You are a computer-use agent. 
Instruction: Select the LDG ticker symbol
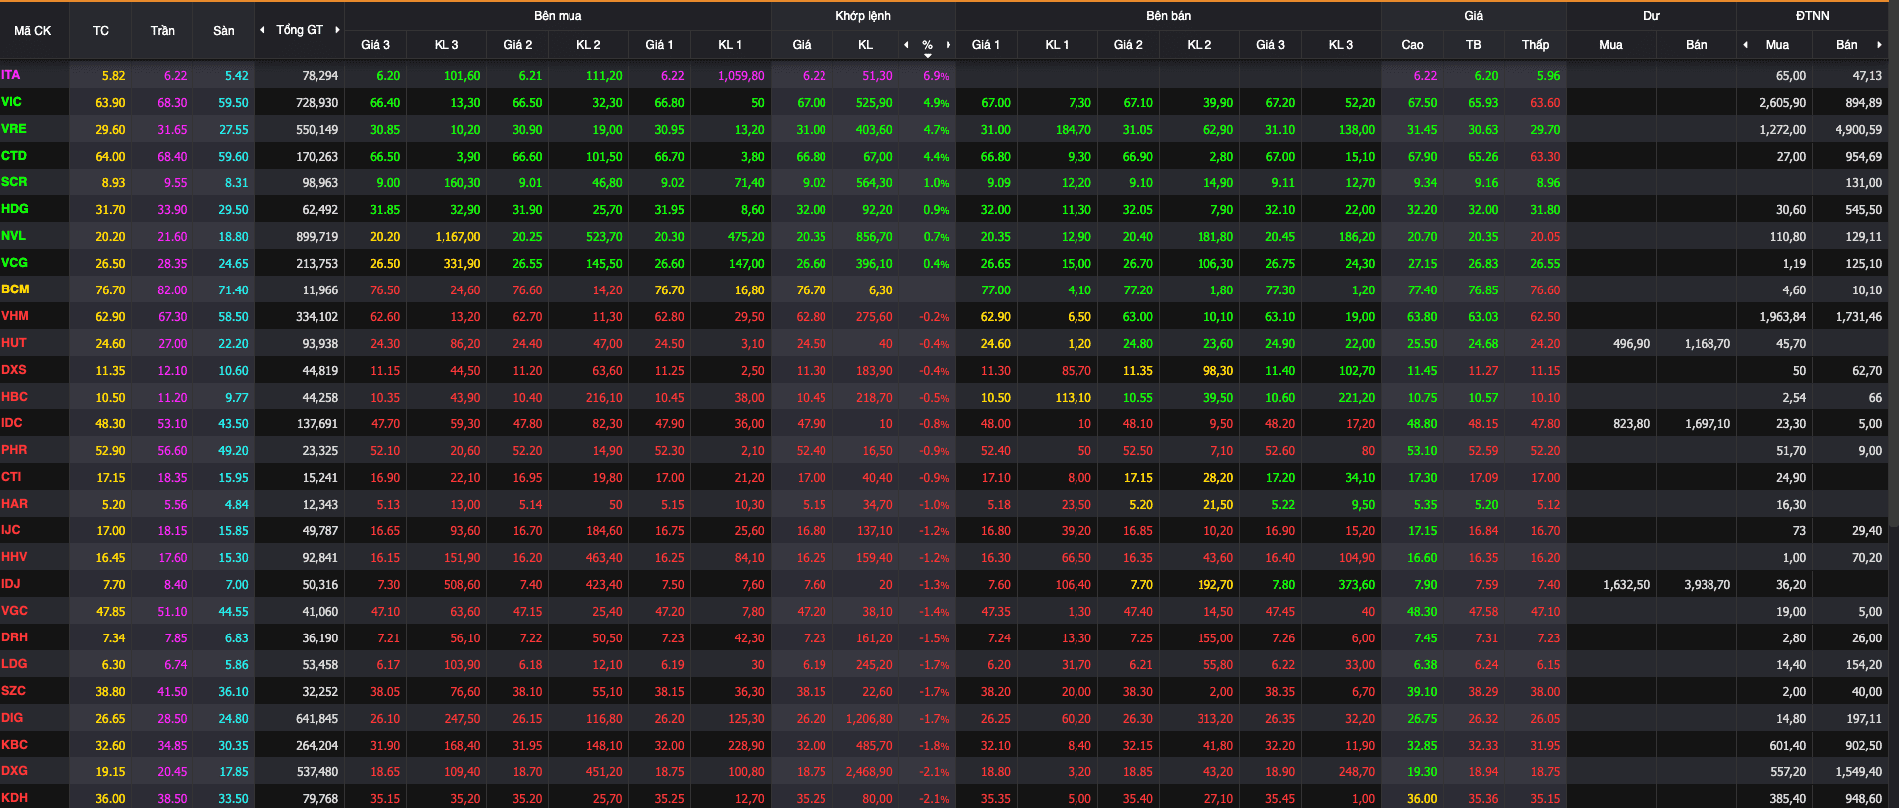coord(14,664)
